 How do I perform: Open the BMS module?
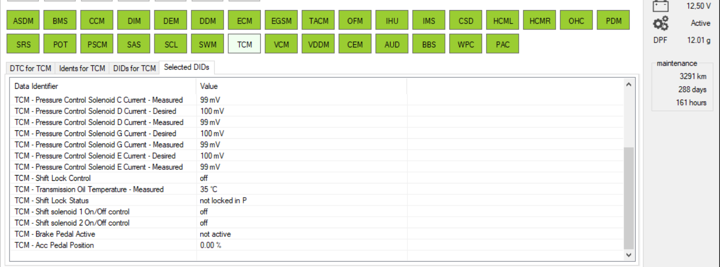[60, 22]
